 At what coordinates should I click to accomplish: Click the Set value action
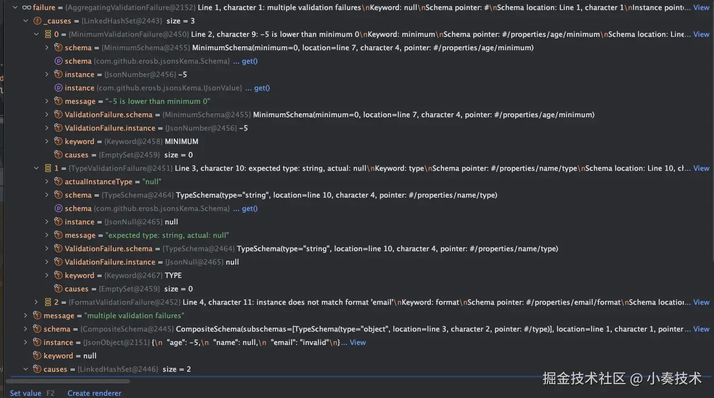[x=26, y=393]
